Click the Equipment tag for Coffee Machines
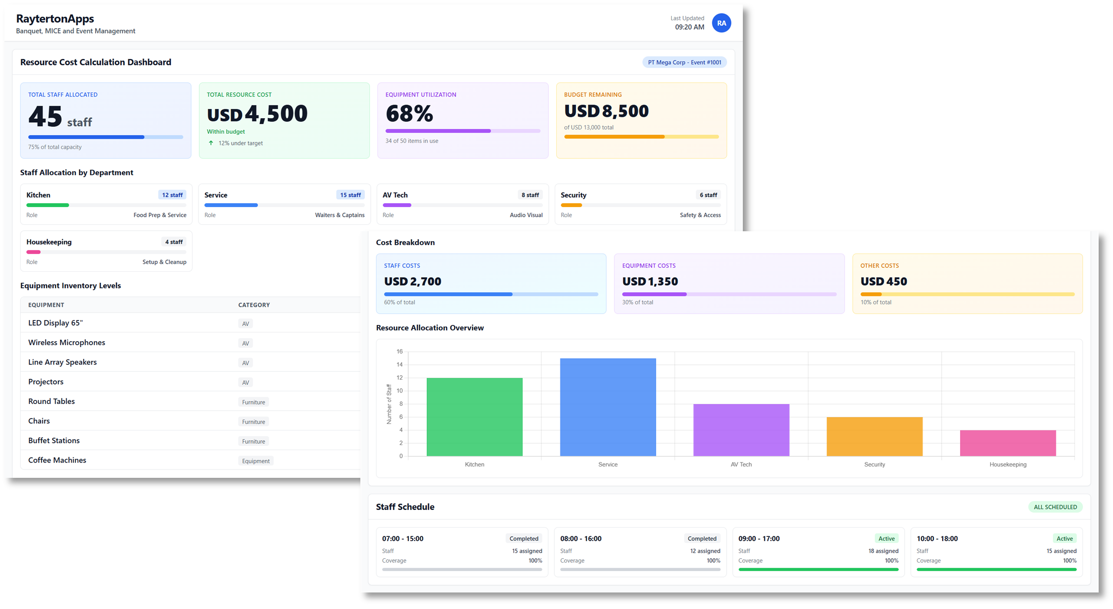Image resolution: width=1113 pixels, height=609 pixels. click(256, 461)
